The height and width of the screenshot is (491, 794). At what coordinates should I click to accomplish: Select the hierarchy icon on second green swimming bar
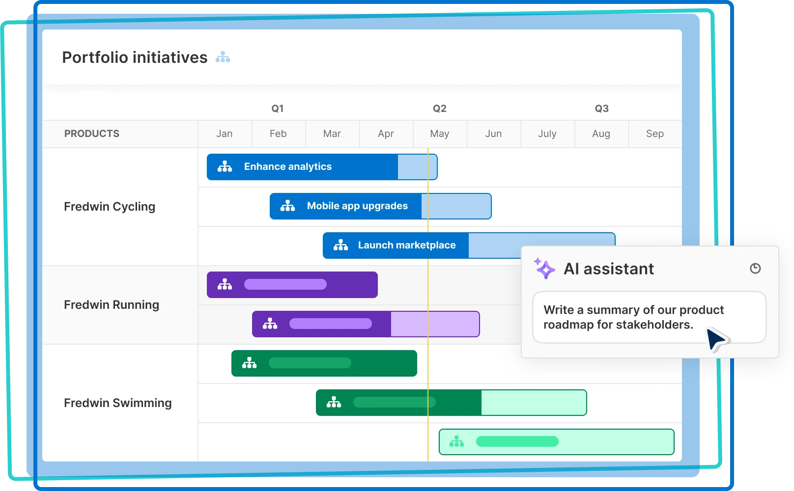point(334,402)
